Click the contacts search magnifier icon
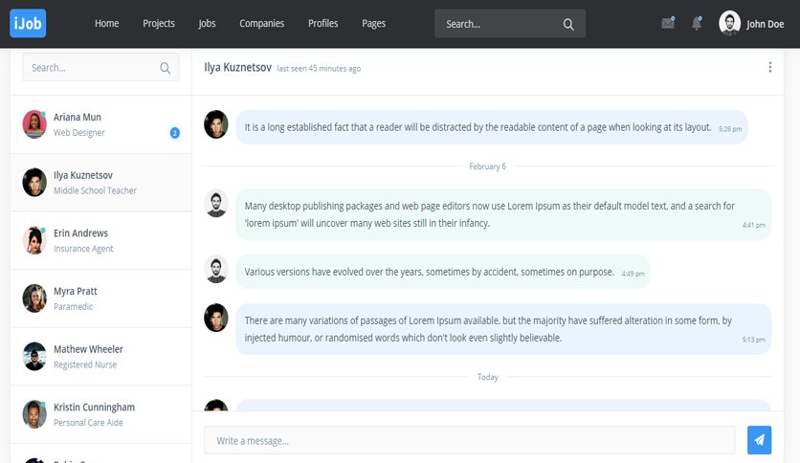Viewport: 800px width, 463px height. (165, 68)
